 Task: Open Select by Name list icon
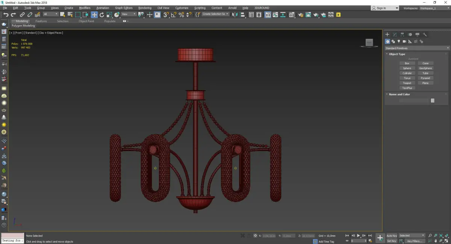(70, 15)
